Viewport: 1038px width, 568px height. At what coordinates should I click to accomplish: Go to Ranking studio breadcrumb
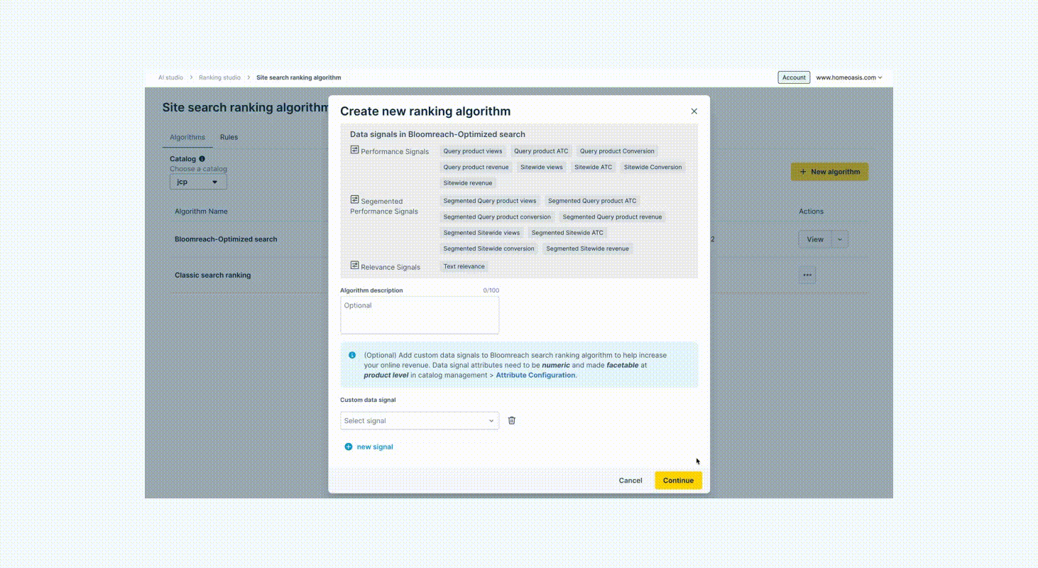click(219, 77)
